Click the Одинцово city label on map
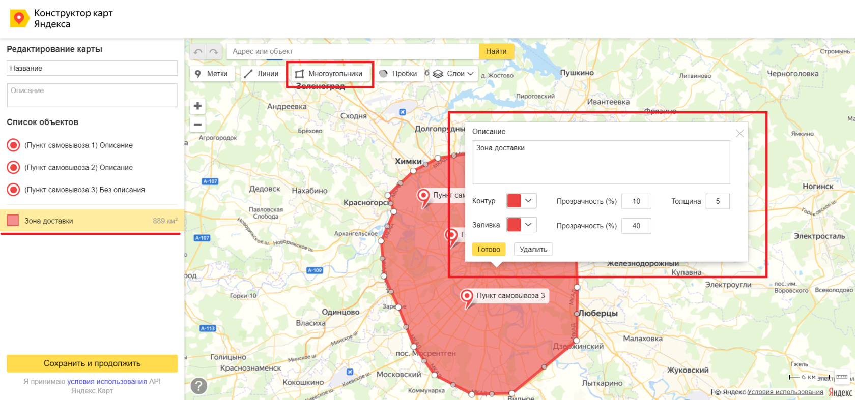855x400 pixels. click(340, 312)
